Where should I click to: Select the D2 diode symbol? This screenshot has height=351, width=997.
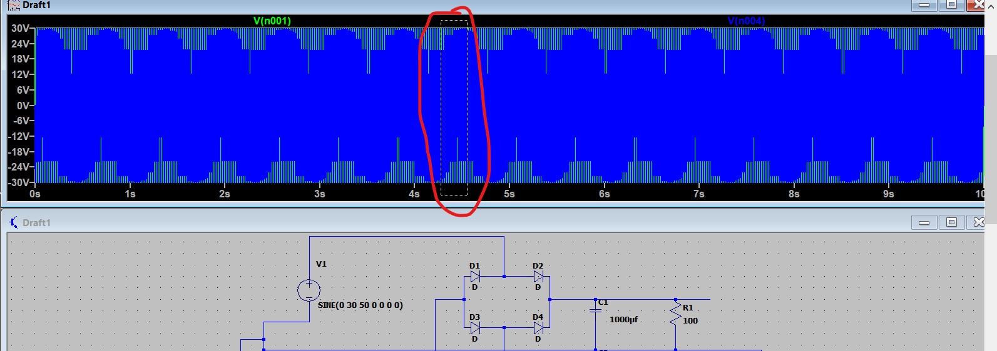tap(538, 276)
